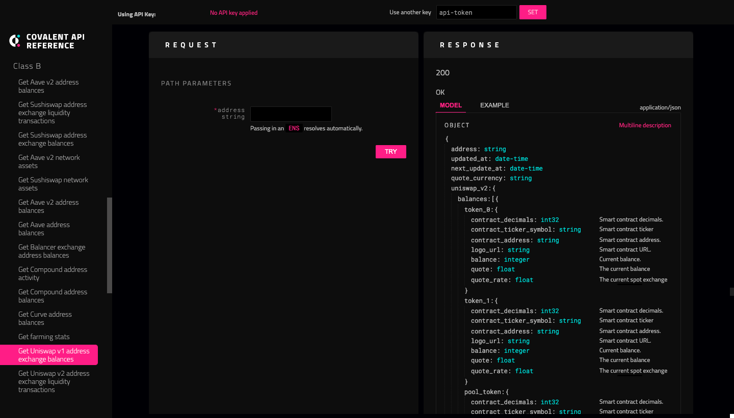Select Get Compound address activity

tap(53, 273)
